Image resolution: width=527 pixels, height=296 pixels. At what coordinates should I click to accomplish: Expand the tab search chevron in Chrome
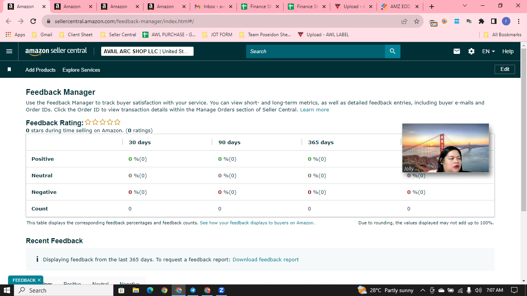click(x=465, y=6)
